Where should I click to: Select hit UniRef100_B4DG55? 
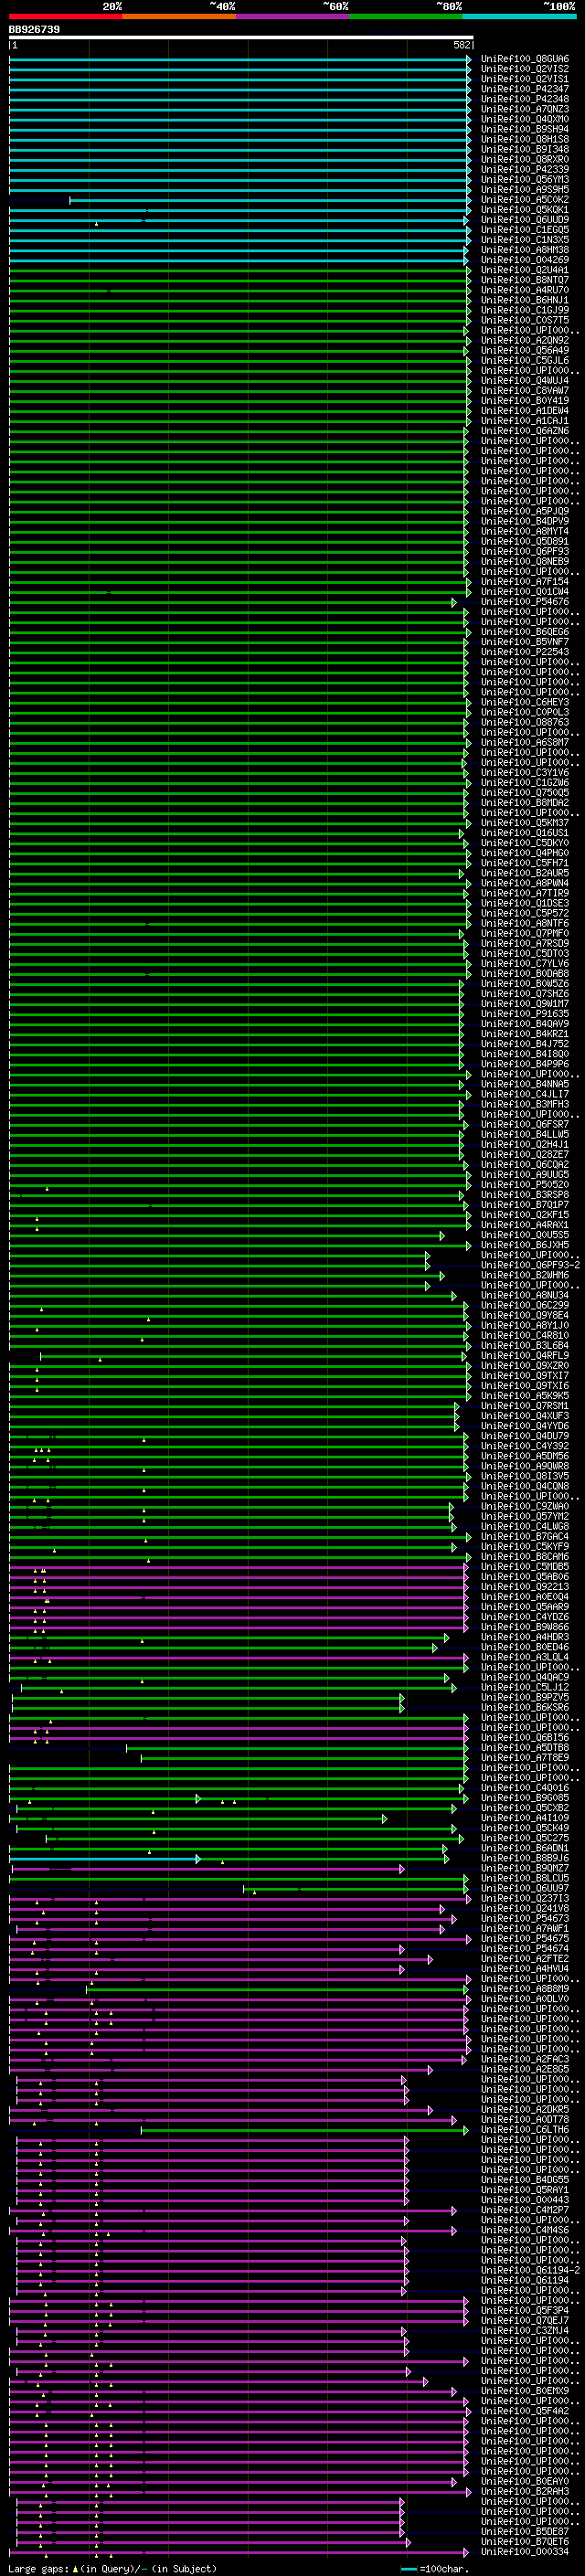pos(524,2179)
